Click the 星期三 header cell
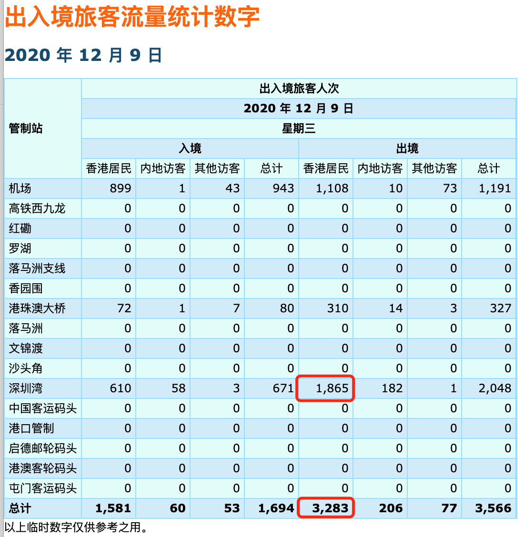524x537 pixels. (299, 129)
